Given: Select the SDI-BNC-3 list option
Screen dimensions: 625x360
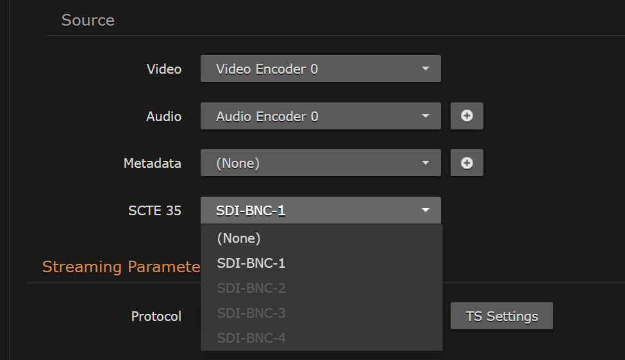Looking at the screenshot, I should [251, 313].
